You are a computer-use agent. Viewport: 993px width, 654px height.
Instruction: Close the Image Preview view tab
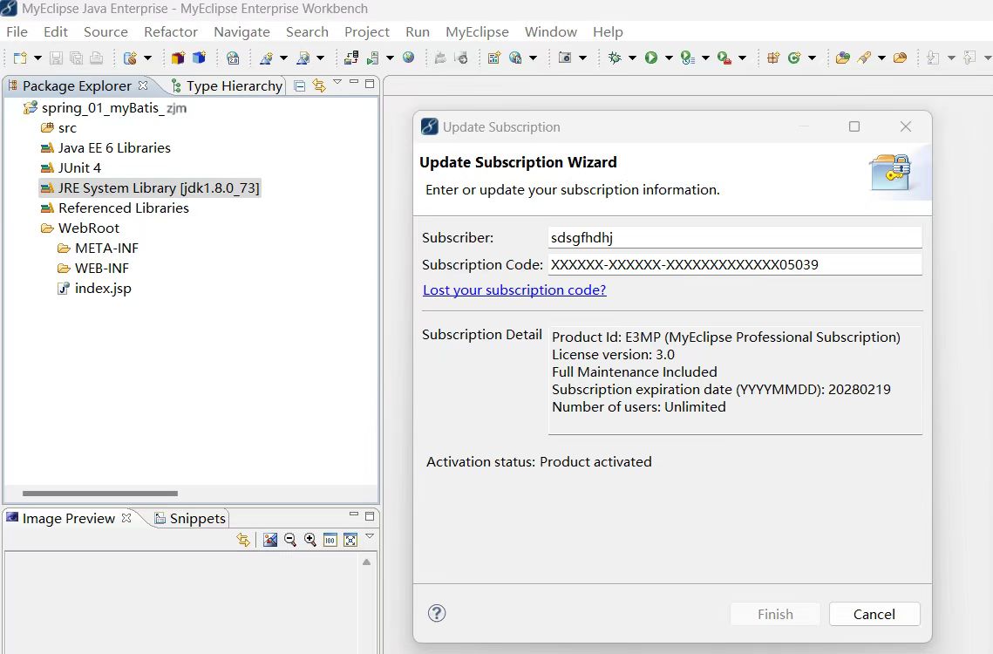(x=126, y=518)
